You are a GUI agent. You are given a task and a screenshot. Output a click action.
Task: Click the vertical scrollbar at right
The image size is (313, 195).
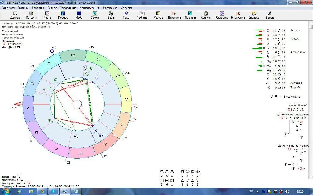(311, 100)
